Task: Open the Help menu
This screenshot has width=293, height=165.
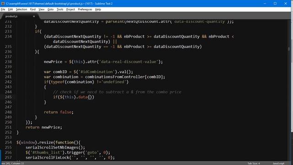Action: click(98, 9)
